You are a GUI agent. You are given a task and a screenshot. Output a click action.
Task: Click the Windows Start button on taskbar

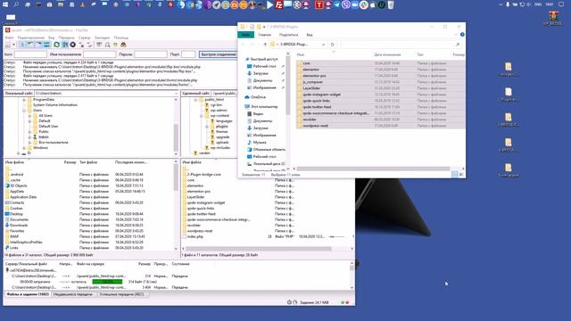click(5, 4)
